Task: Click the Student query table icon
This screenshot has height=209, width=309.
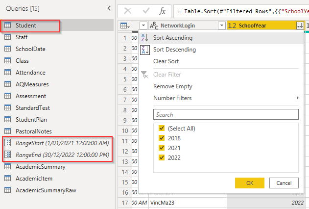Action: [8, 25]
